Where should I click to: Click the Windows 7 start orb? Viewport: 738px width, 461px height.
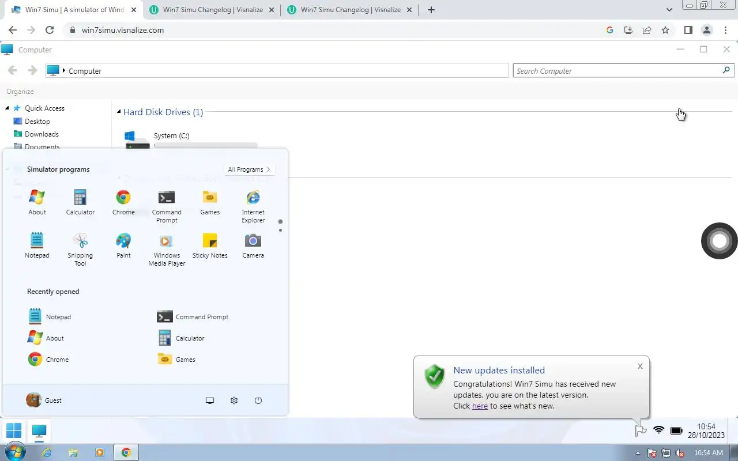(x=15, y=452)
